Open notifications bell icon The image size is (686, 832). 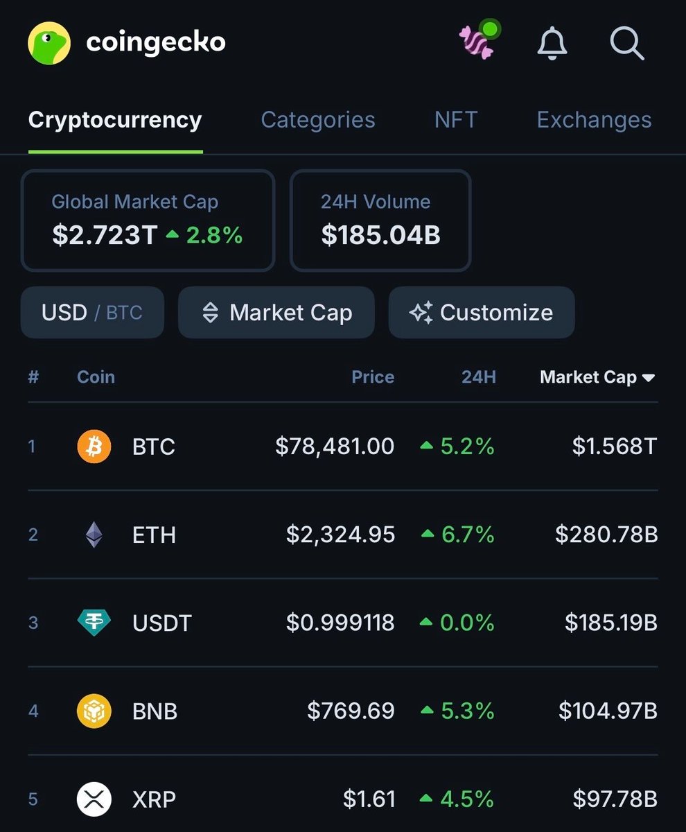click(552, 44)
